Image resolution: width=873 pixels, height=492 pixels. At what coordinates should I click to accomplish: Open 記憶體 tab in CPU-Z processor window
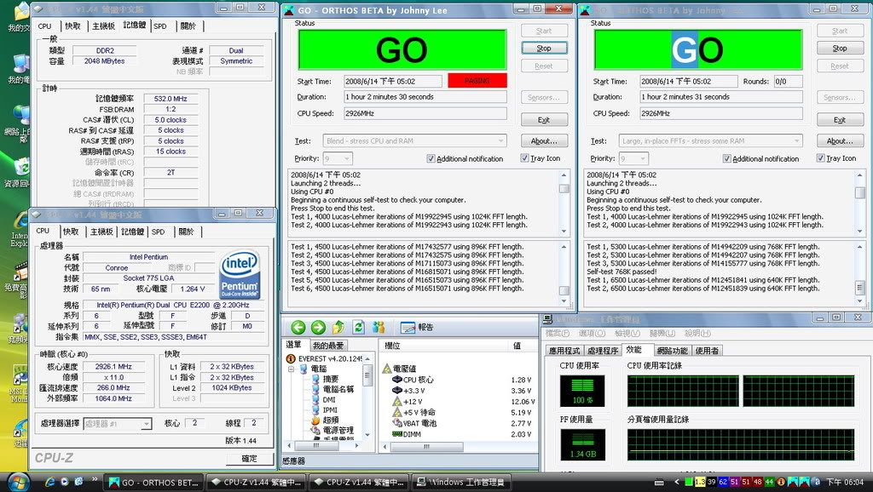132,232
